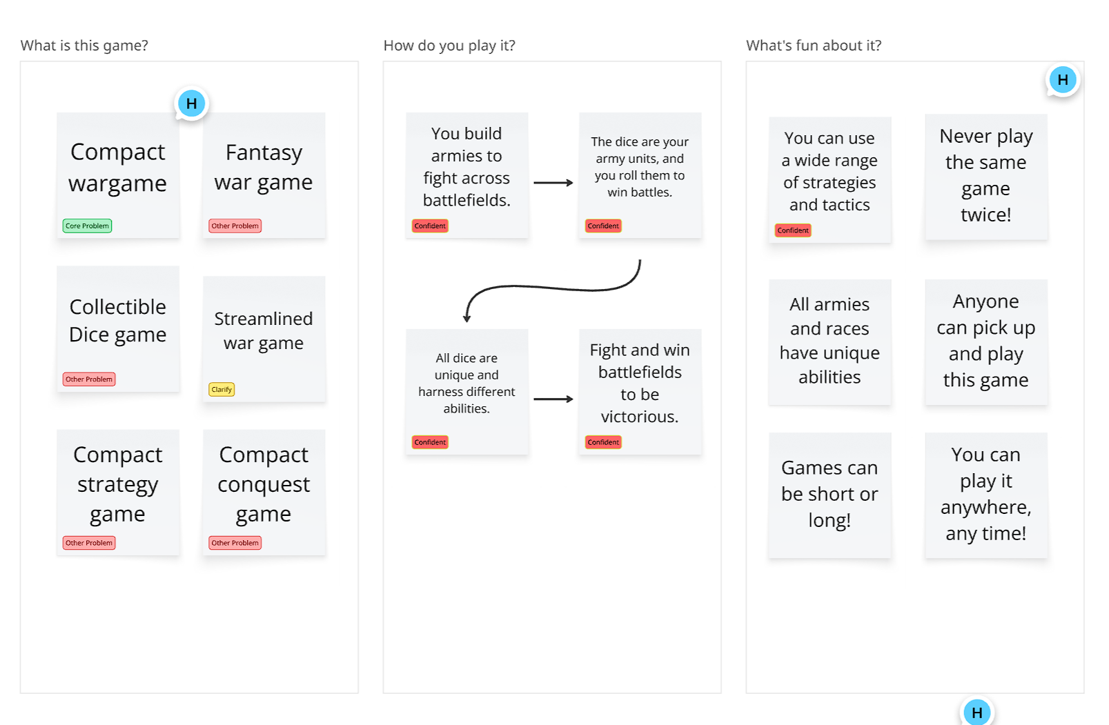This screenshot has width=1109, height=725.
Task: Click the Clarify yellow tag on Streamlined war game
Action: tap(222, 390)
